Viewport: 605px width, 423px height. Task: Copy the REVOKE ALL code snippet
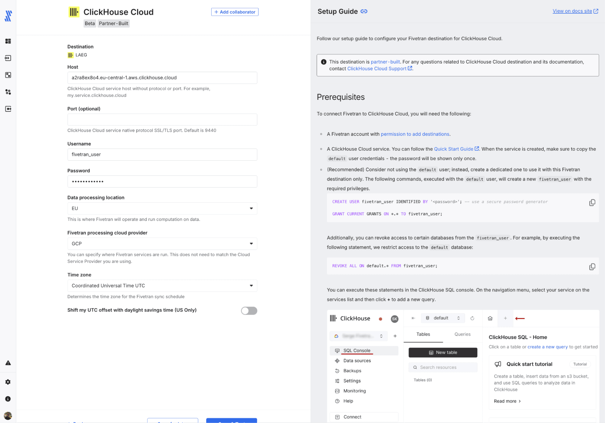(592, 267)
